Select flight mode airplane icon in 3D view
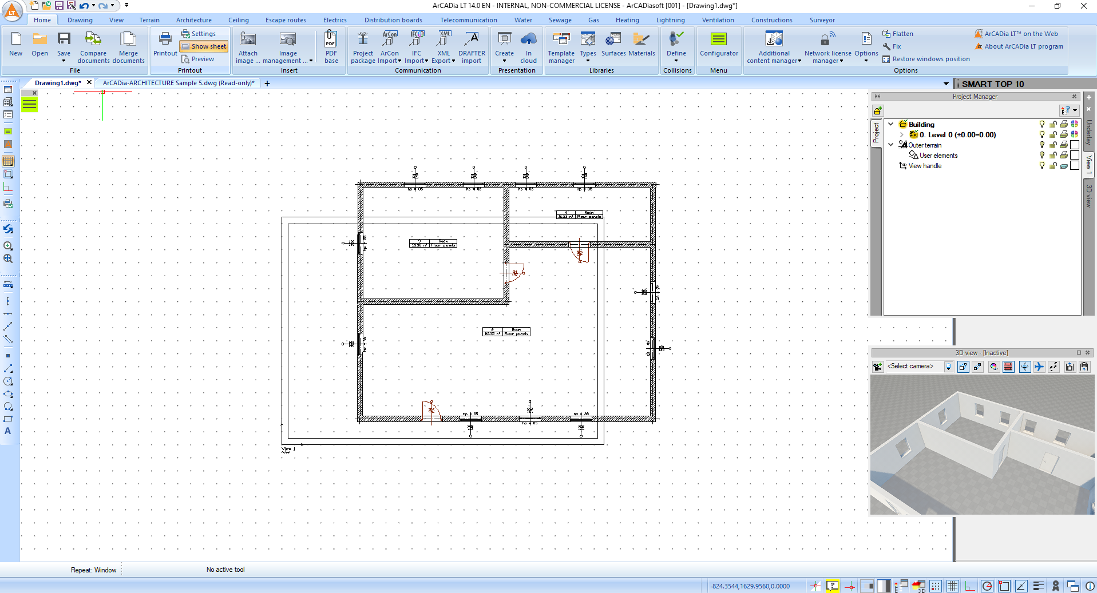The width and height of the screenshot is (1097, 593). [1039, 367]
